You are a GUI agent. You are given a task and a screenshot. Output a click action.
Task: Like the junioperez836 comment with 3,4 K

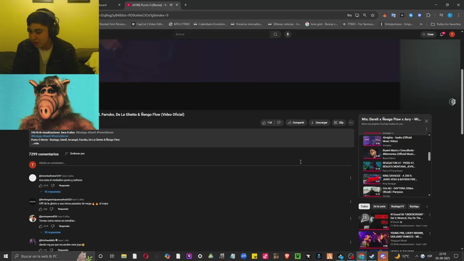coord(41,226)
